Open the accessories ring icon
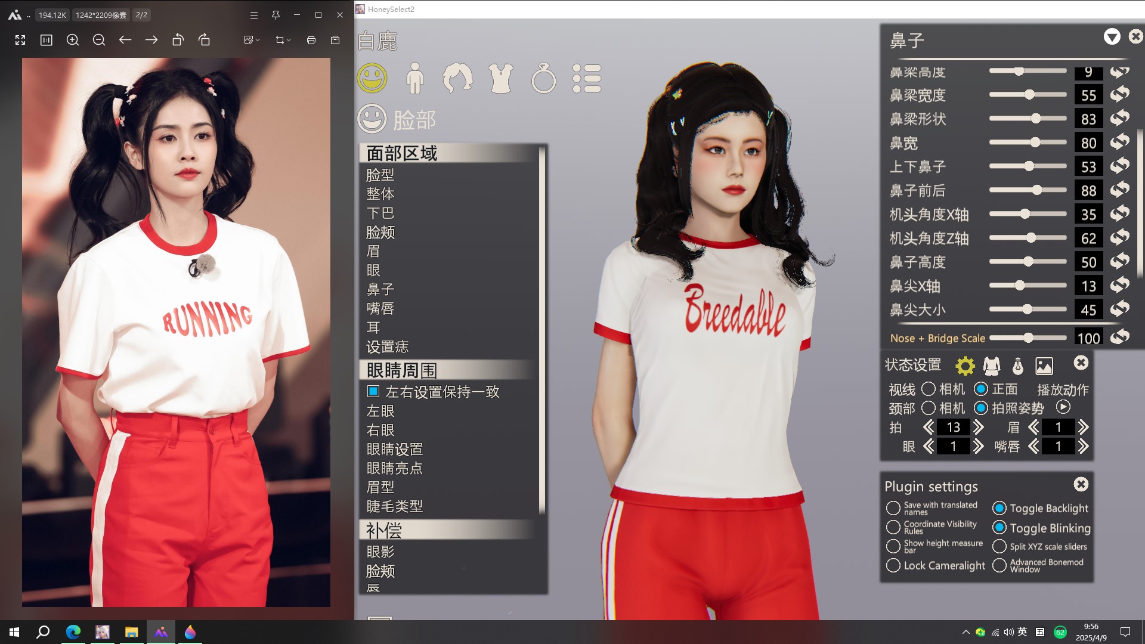 [x=543, y=79]
